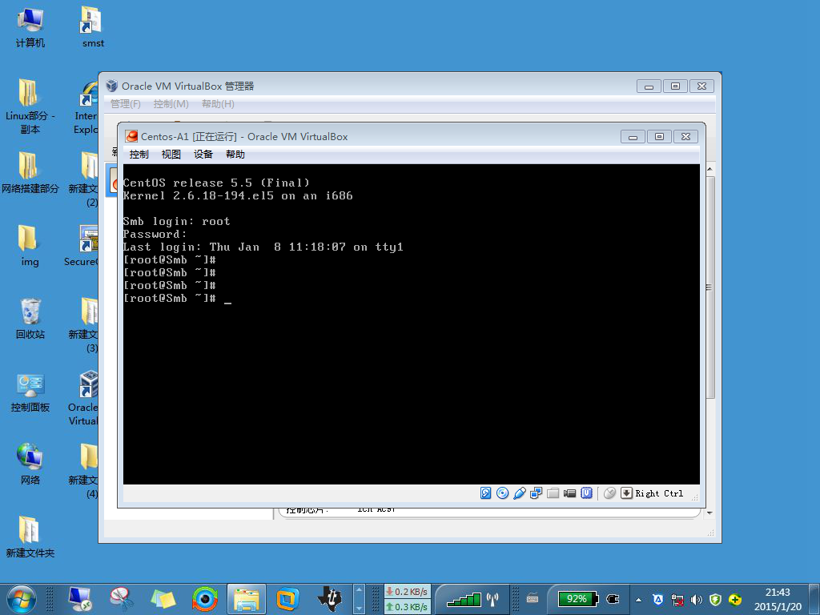Click the taskbar toolbar down arrow
This screenshot has width=820, height=615.
click(359, 609)
